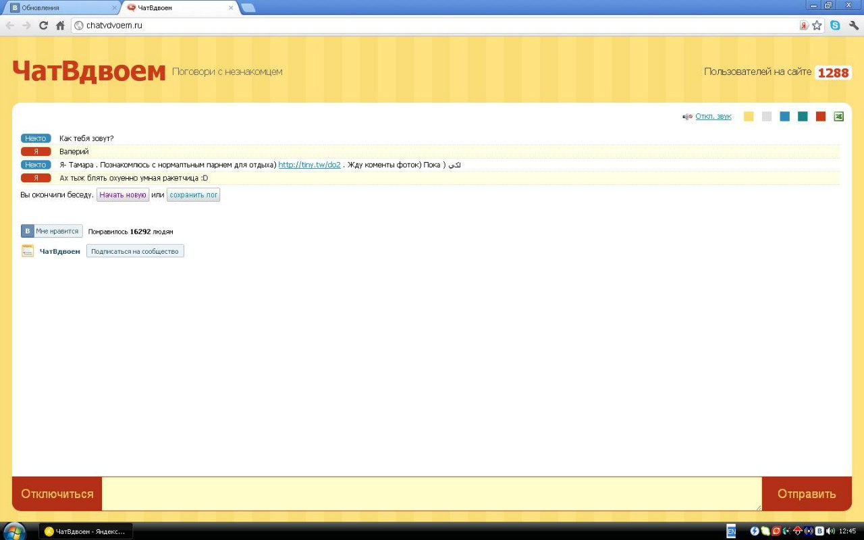Choose the teal theme swatch
The height and width of the screenshot is (540, 864).
pos(803,116)
